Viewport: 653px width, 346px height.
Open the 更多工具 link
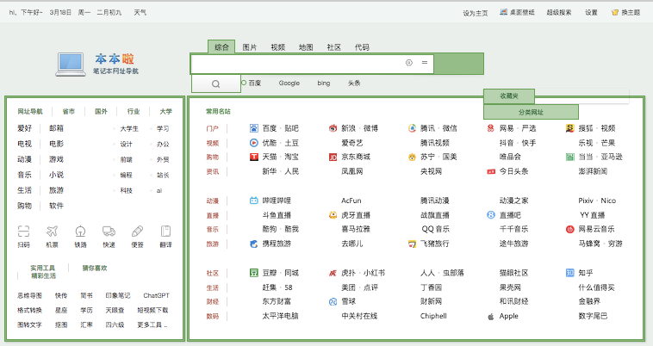[152, 324]
